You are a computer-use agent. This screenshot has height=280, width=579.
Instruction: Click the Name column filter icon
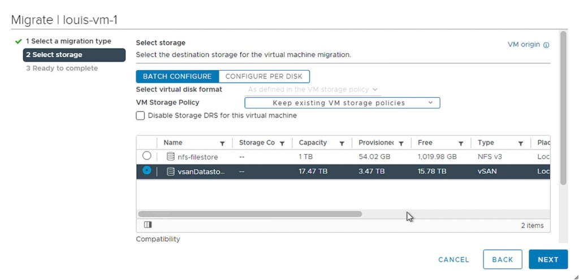pyautogui.click(x=222, y=143)
